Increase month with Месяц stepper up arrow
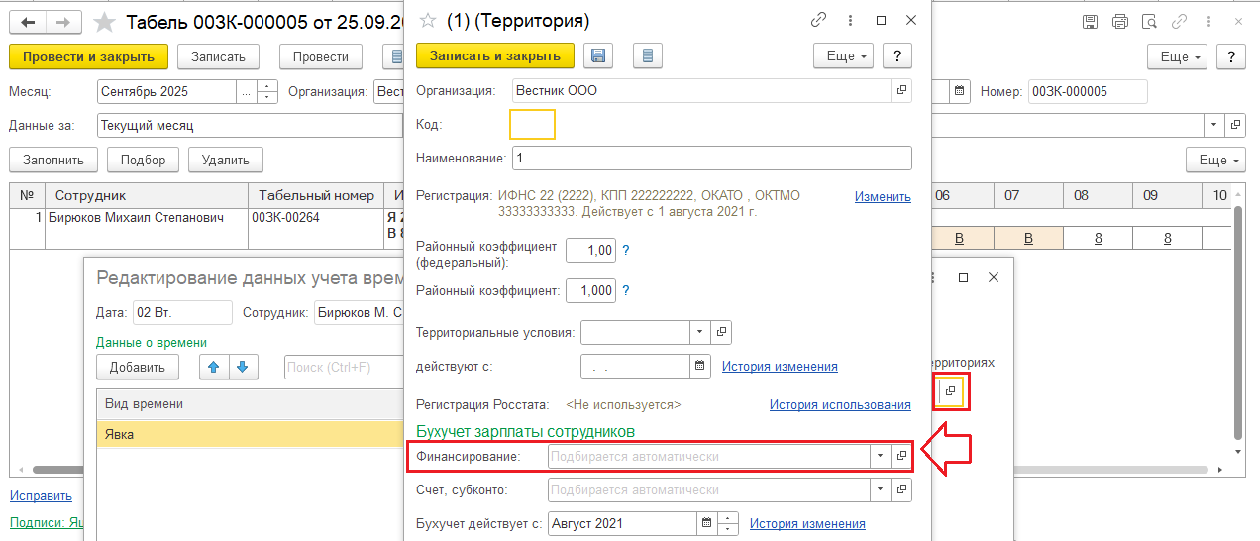1260x541 pixels. tap(267, 87)
